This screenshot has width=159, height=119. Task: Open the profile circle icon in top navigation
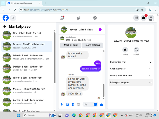click(95, 18)
